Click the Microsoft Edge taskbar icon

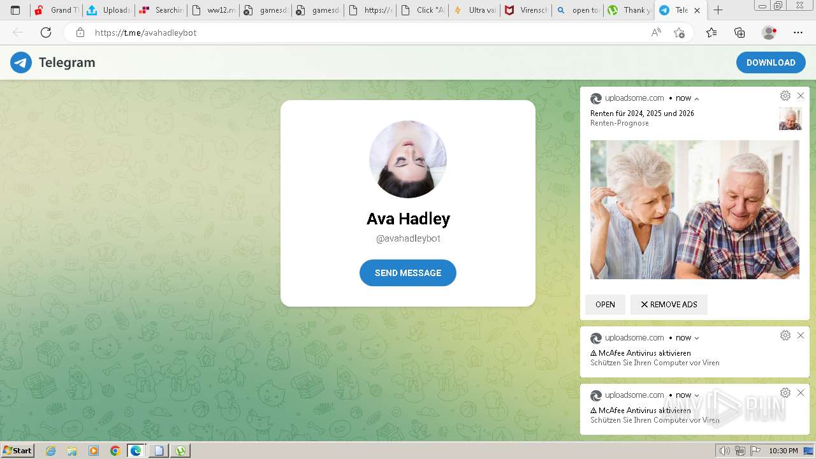pyautogui.click(x=136, y=451)
